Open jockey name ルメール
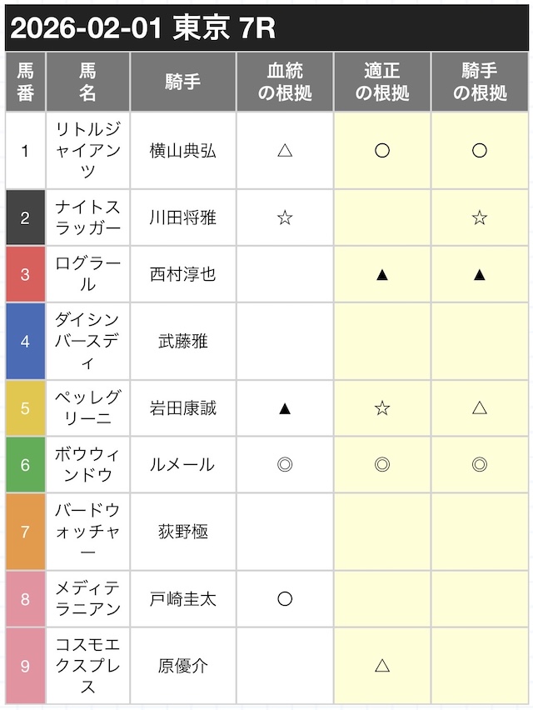 pos(182,464)
